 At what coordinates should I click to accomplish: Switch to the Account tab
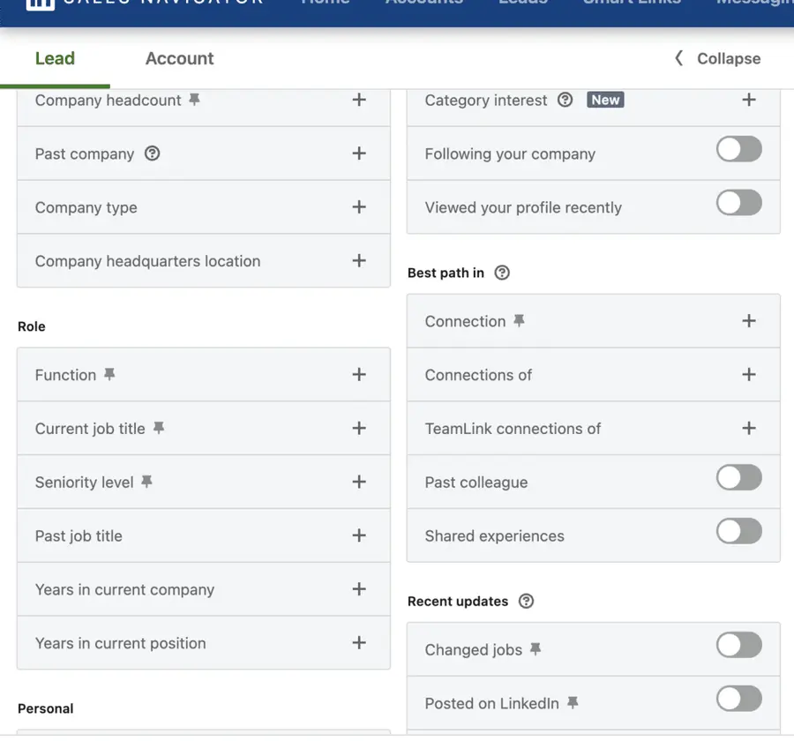pyautogui.click(x=179, y=58)
